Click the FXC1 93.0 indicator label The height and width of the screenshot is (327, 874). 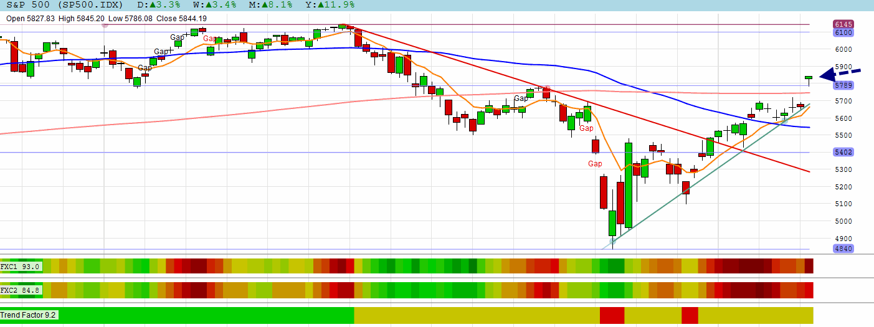pyautogui.click(x=21, y=267)
